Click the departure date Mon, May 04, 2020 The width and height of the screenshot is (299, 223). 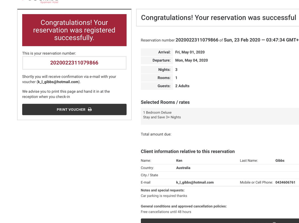[x=191, y=60]
